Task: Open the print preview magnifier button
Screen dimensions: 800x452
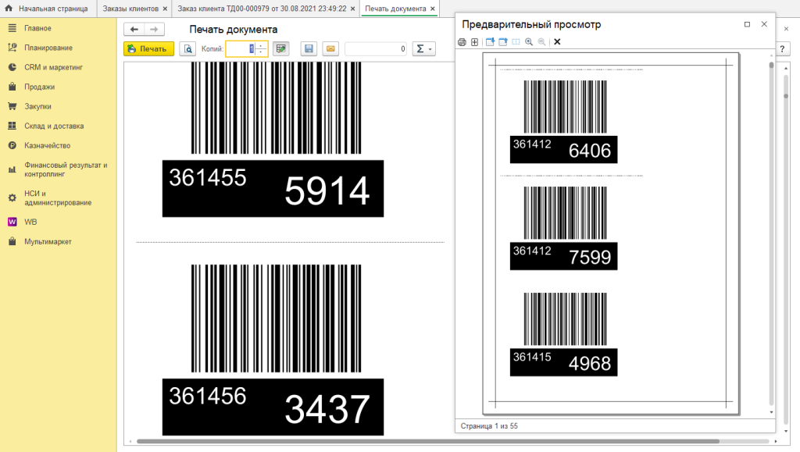Action: point(187,49)
